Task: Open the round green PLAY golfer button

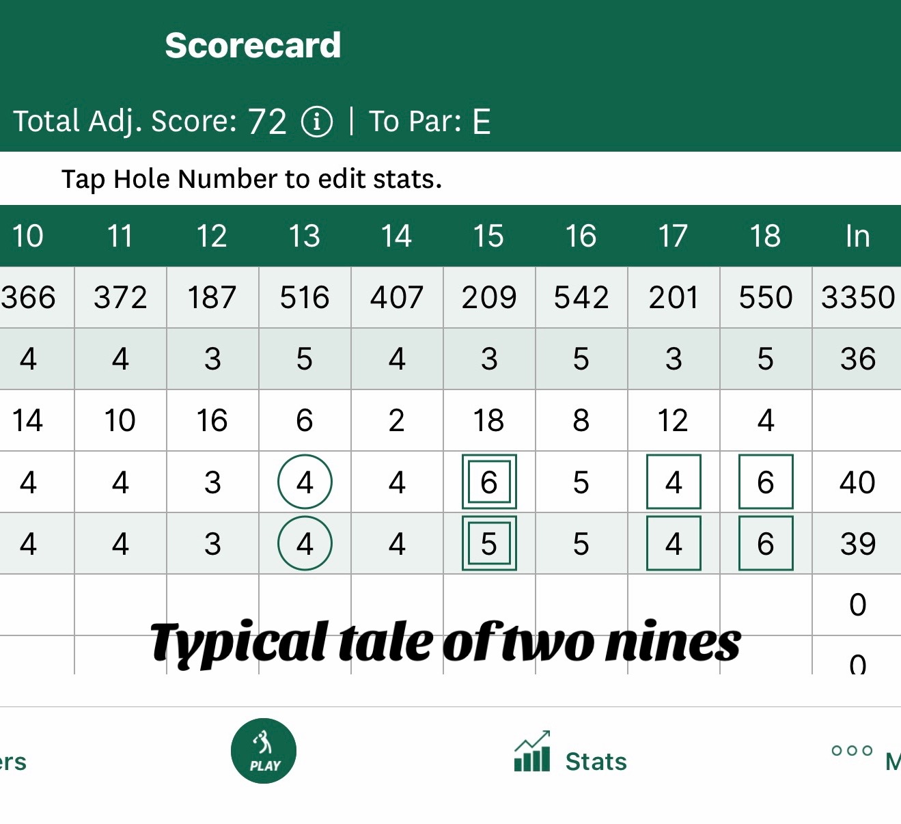Action: (x=264, y=751)
